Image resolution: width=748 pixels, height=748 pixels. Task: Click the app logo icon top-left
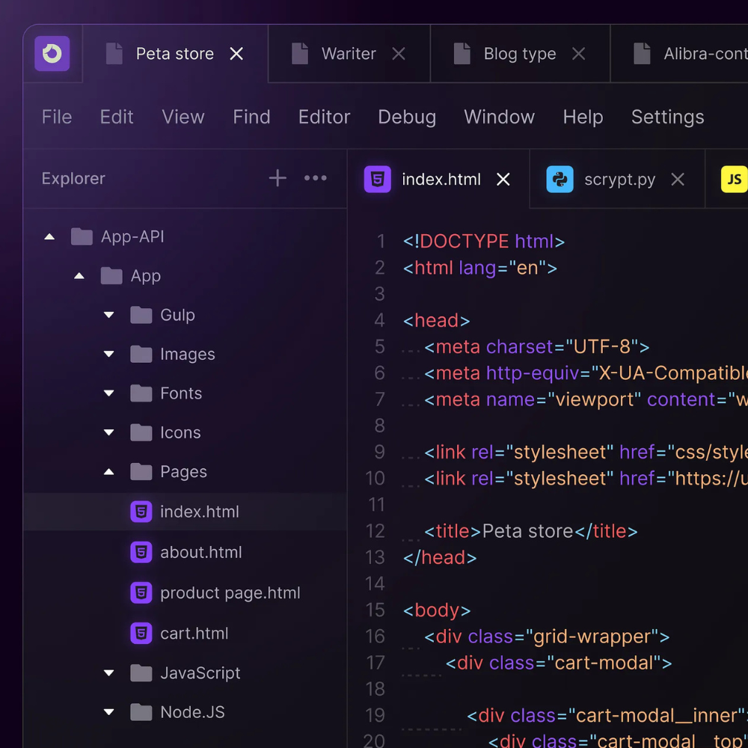tap(52, 54)
